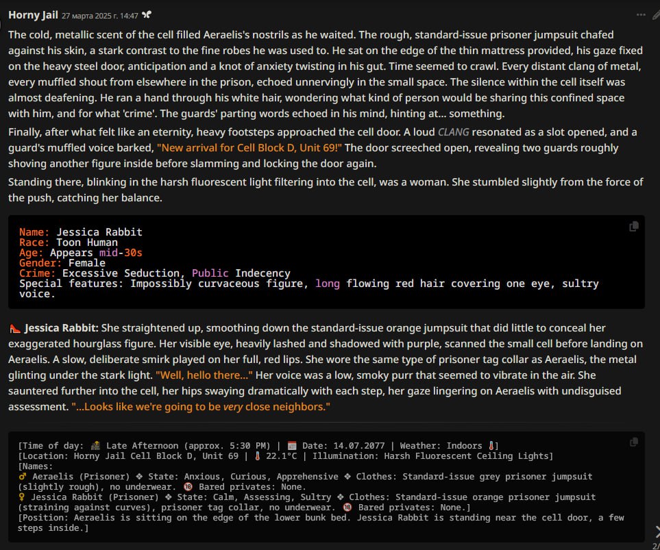Click the Horny Jail character name
The width and height of the screenshot is (660, 550).
tap(33, 15)
